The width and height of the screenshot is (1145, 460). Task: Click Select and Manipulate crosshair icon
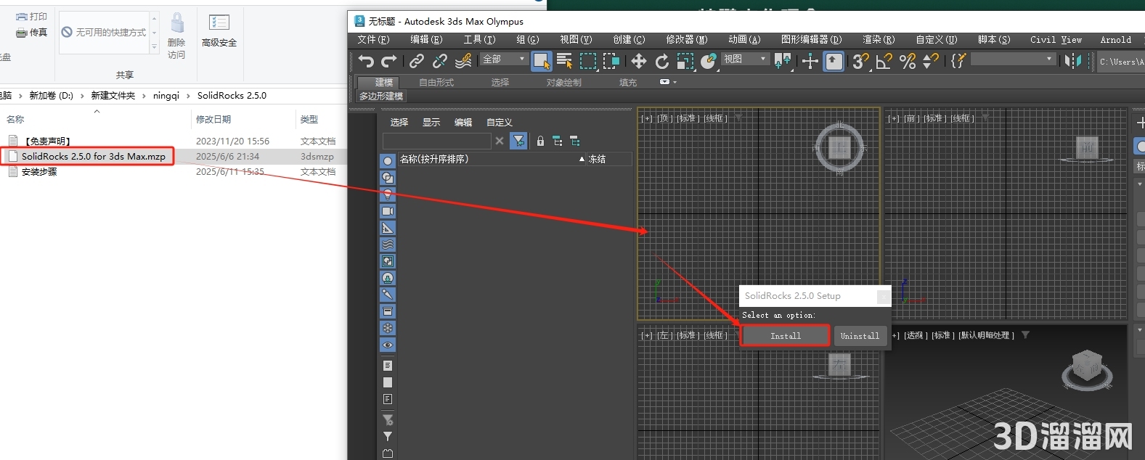click(810, 61)
